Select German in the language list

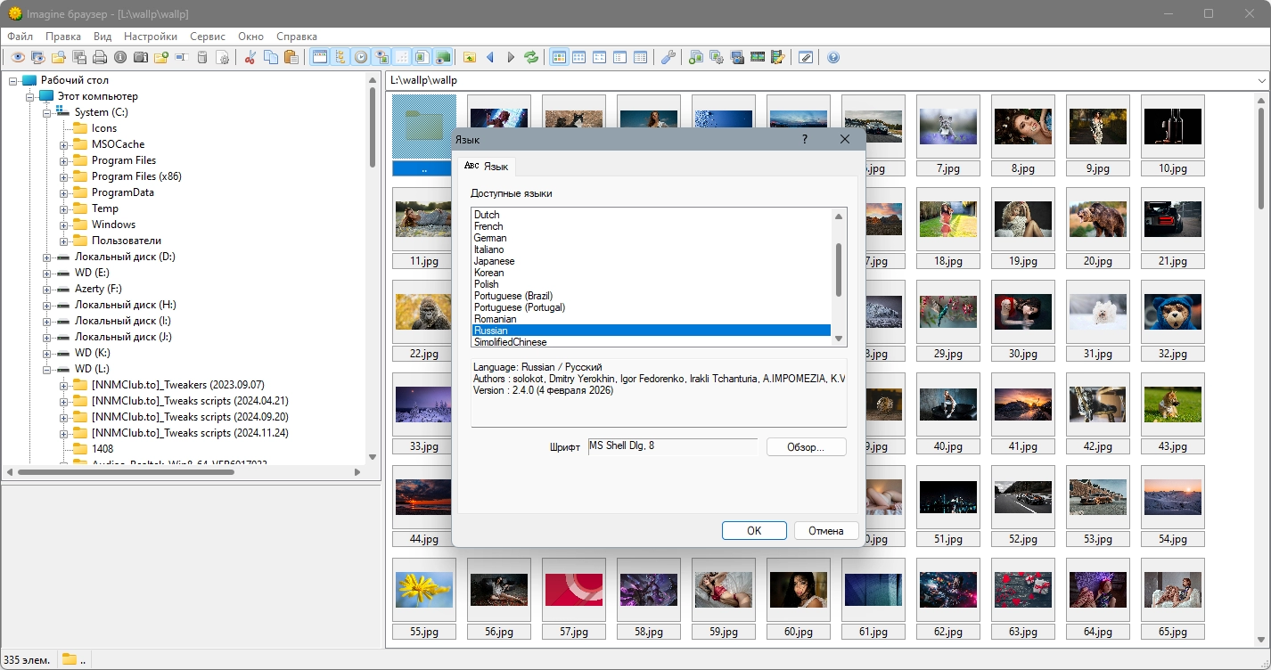[x=490, y=238]
